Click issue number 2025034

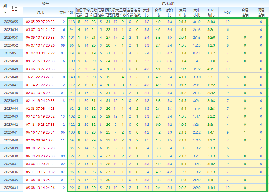click(x=11, y=188)
